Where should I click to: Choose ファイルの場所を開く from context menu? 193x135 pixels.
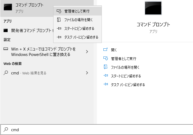tap(77, 20)
